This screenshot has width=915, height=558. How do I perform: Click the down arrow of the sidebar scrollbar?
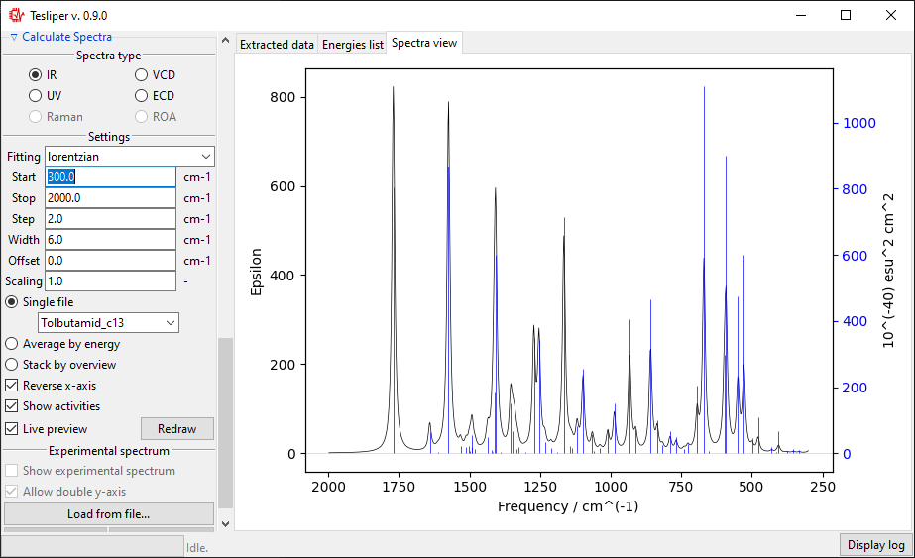pyautogui.click(x=225, y=524)
